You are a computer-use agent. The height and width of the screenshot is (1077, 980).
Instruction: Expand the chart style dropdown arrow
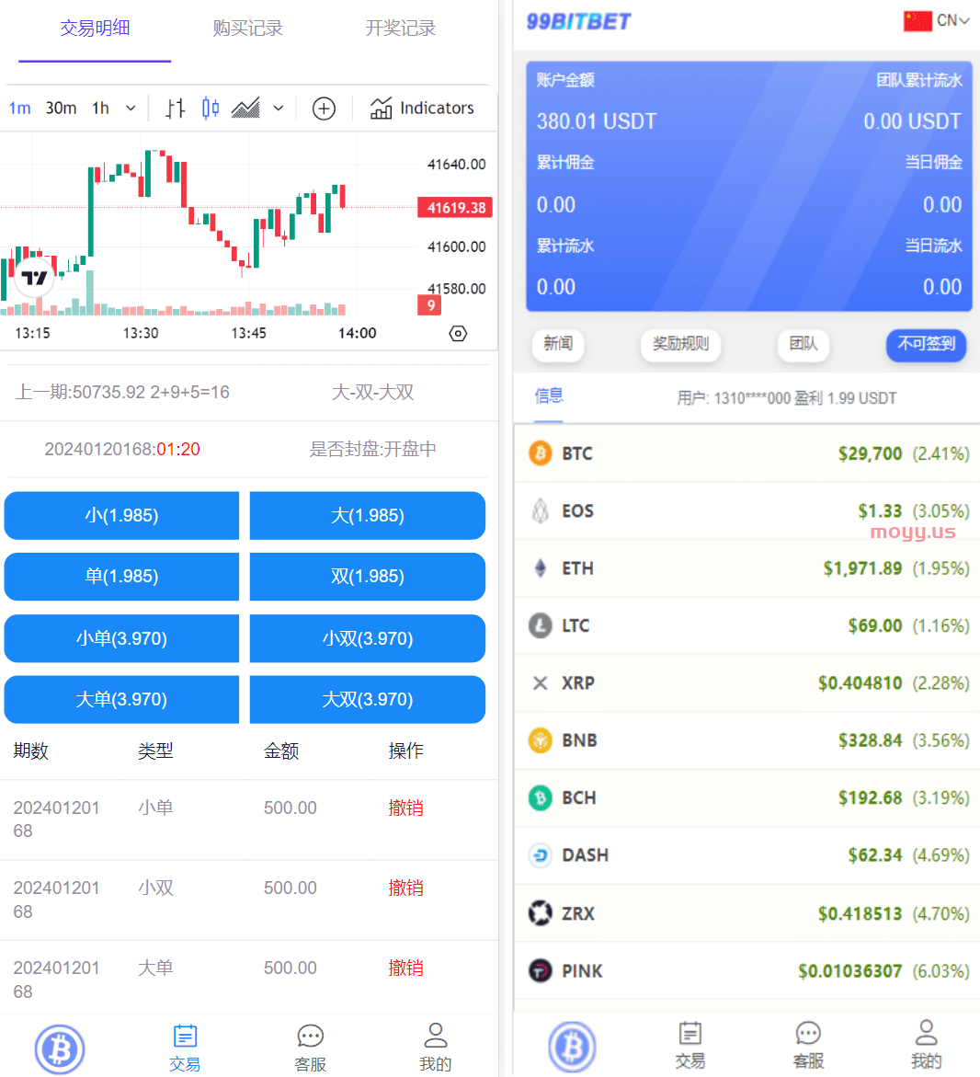coord(279,109)
